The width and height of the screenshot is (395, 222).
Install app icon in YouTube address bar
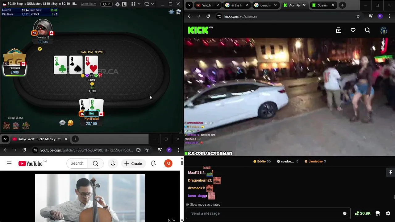click(x=138, y=150)
